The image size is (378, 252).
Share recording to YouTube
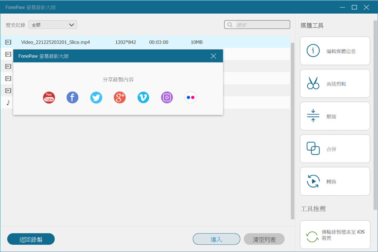[x=49, y=98]
